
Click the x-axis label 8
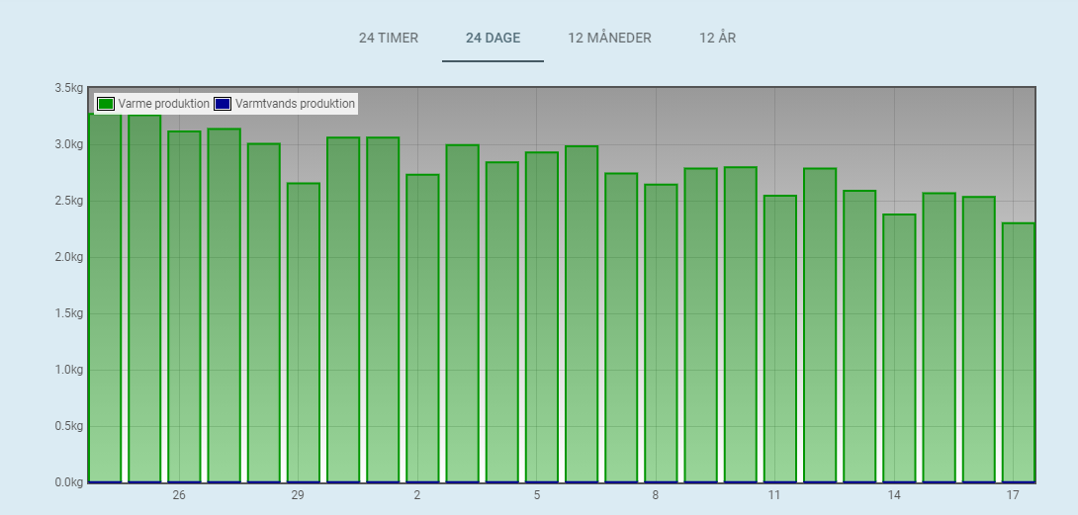pyautogui.click(x=655, y=495)
